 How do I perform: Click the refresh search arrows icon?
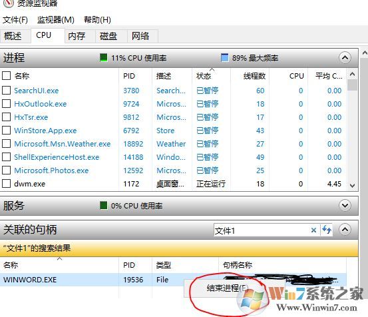coord(327,230)
